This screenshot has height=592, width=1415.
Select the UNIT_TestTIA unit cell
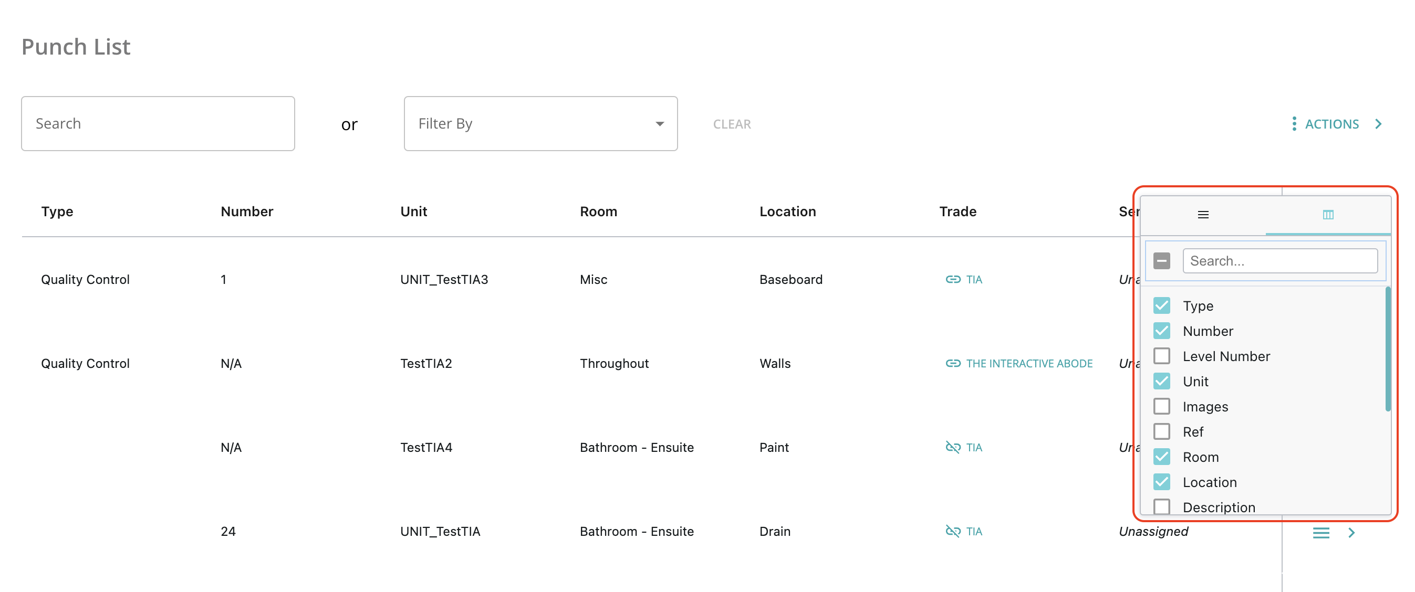(x=440, y=531)
